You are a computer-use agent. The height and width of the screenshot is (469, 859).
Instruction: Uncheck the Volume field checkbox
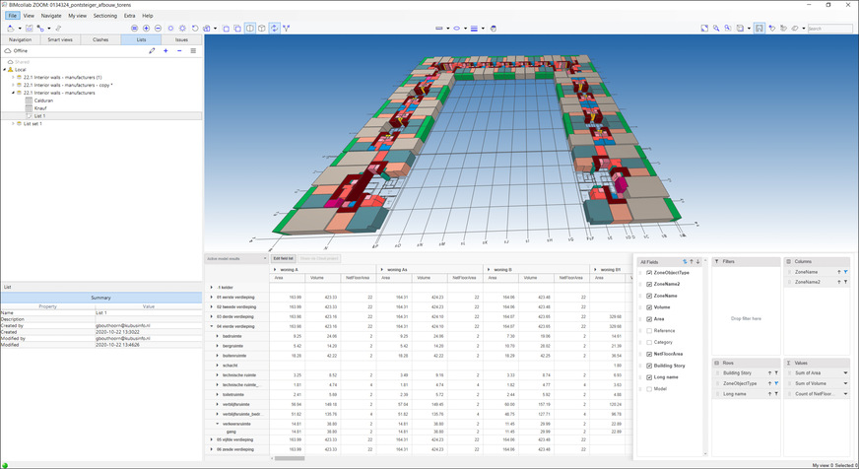pyautogui.click(x=647, y=306)
